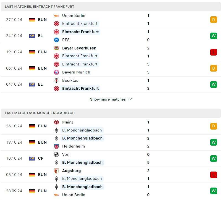The image size is (223, 200).
Task: Click the Mainz team crest
Action: pyautogui.click(x=56, y=122)
